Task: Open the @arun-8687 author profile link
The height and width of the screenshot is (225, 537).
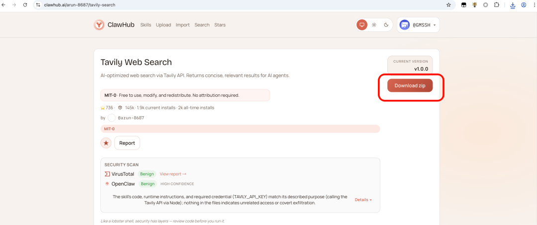Action: pyautogui.click(x=131, y=118)
